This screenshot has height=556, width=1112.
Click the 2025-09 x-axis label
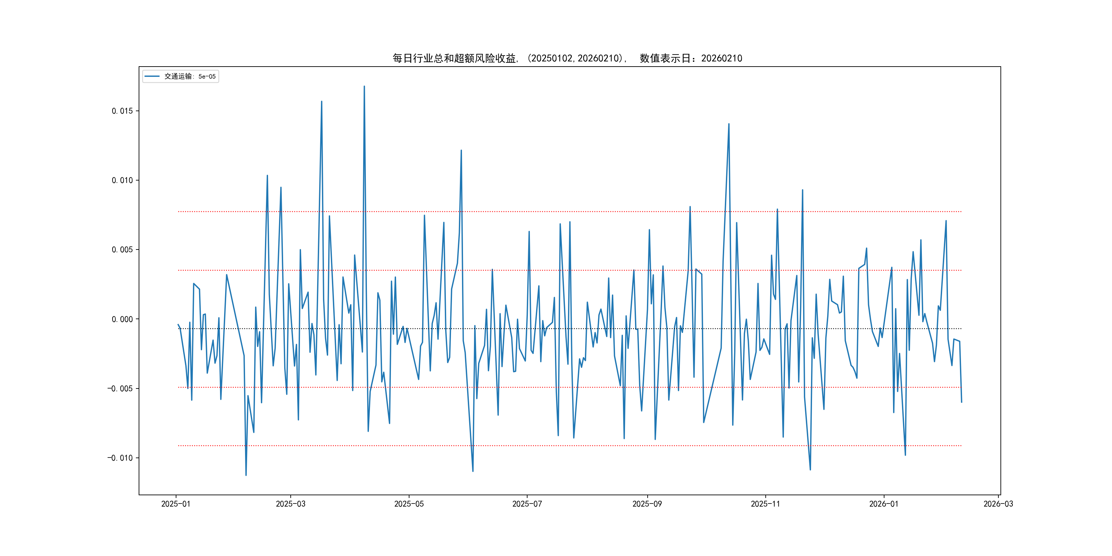pyautogui.click(x=647, y=504)
